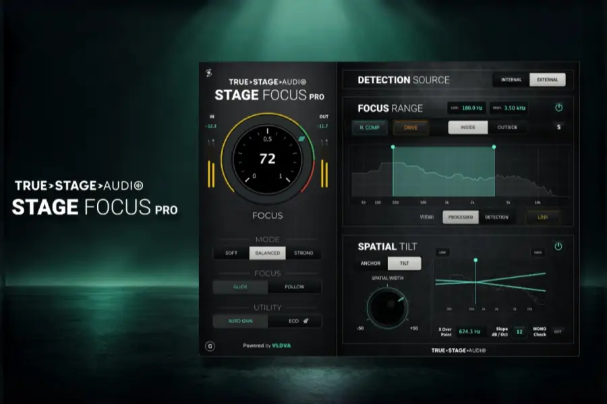Viewport: 607px width, 404px height.
Task: Click the leaf icon beside ECO
Action: [306, 321]
